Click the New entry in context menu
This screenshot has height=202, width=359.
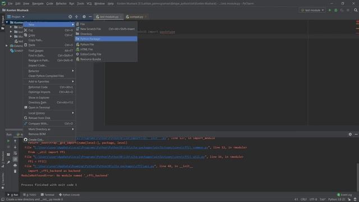49,25
